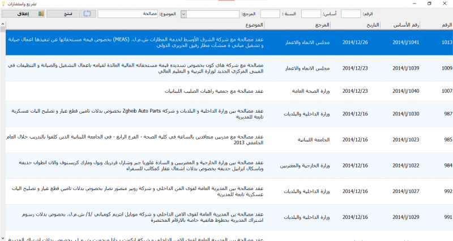Click base number 2014/إ/1041
The height and width of the screenshot is (241, 453).
pos(405,42)
